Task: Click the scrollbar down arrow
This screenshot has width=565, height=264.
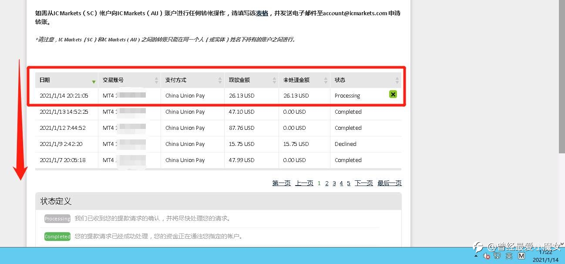Action: 562,244
